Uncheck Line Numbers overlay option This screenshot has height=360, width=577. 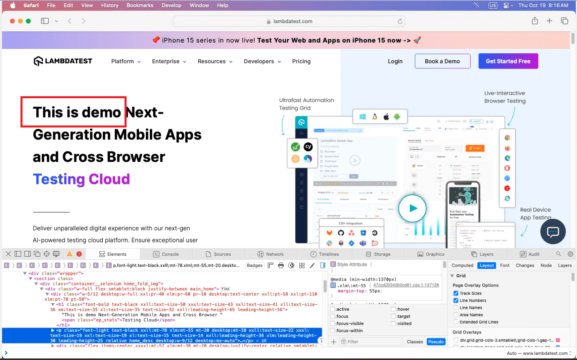click(456, 300)
